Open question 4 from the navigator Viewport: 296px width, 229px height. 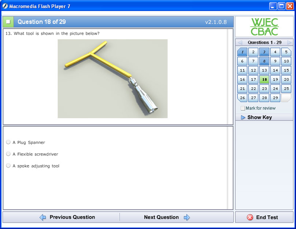[275, 52]
